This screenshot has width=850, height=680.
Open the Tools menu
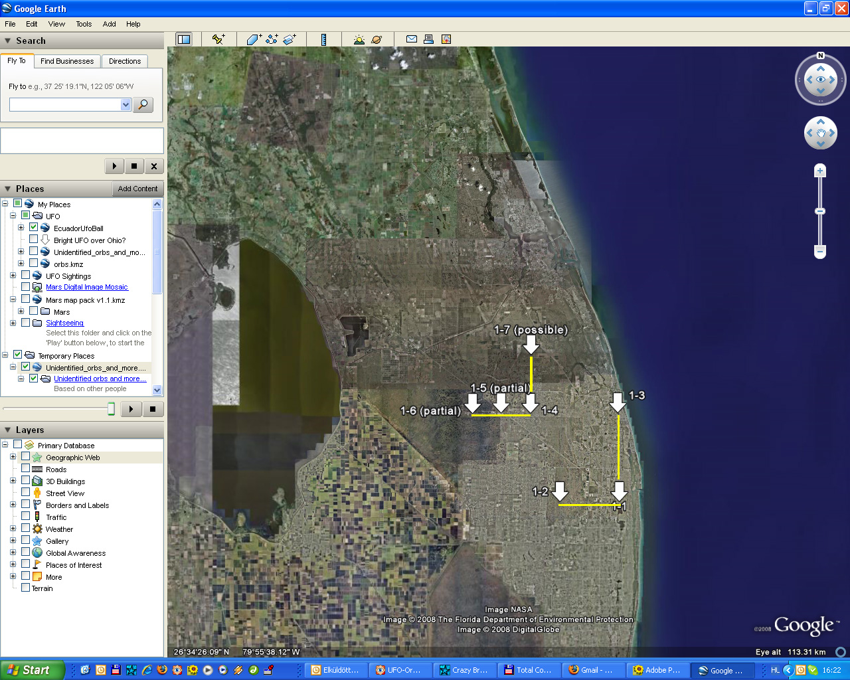[84, 24]
